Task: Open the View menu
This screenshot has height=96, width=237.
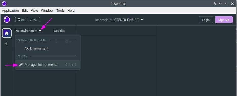Action: point(34,10)
